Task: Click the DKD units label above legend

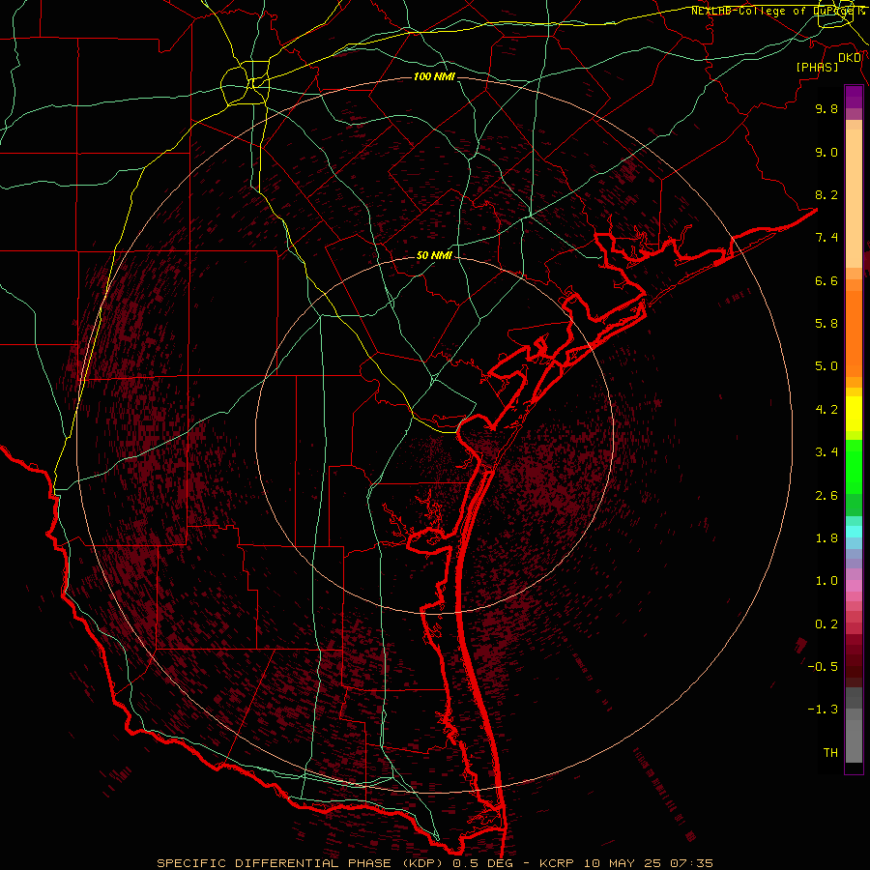Action: click(x=850, y=58)
